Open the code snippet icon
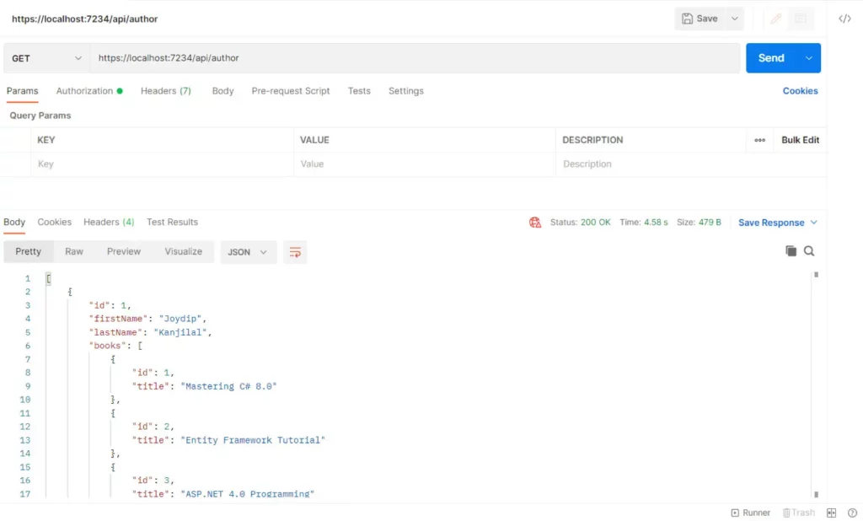This screenshot has width=863, height=521. 844,19
